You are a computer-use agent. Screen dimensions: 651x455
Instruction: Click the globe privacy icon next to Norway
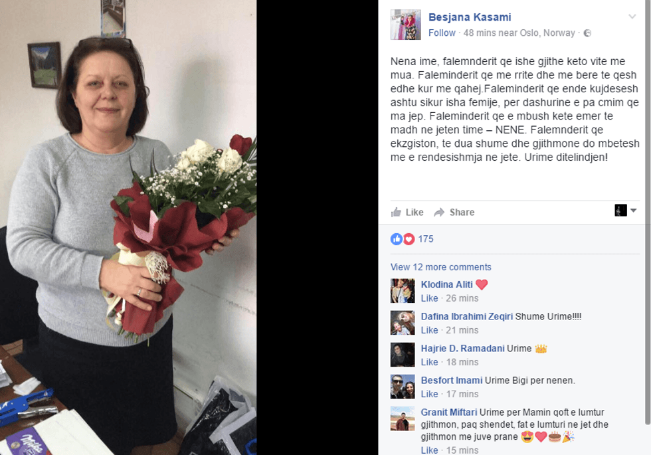587,33
